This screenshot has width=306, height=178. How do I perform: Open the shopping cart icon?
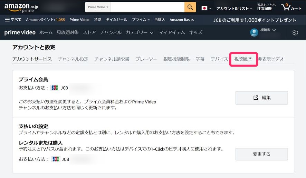pos(291,7)
